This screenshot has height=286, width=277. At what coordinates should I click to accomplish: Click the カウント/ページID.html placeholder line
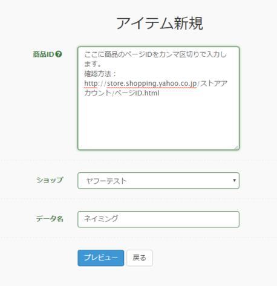(x=122, y=93)
